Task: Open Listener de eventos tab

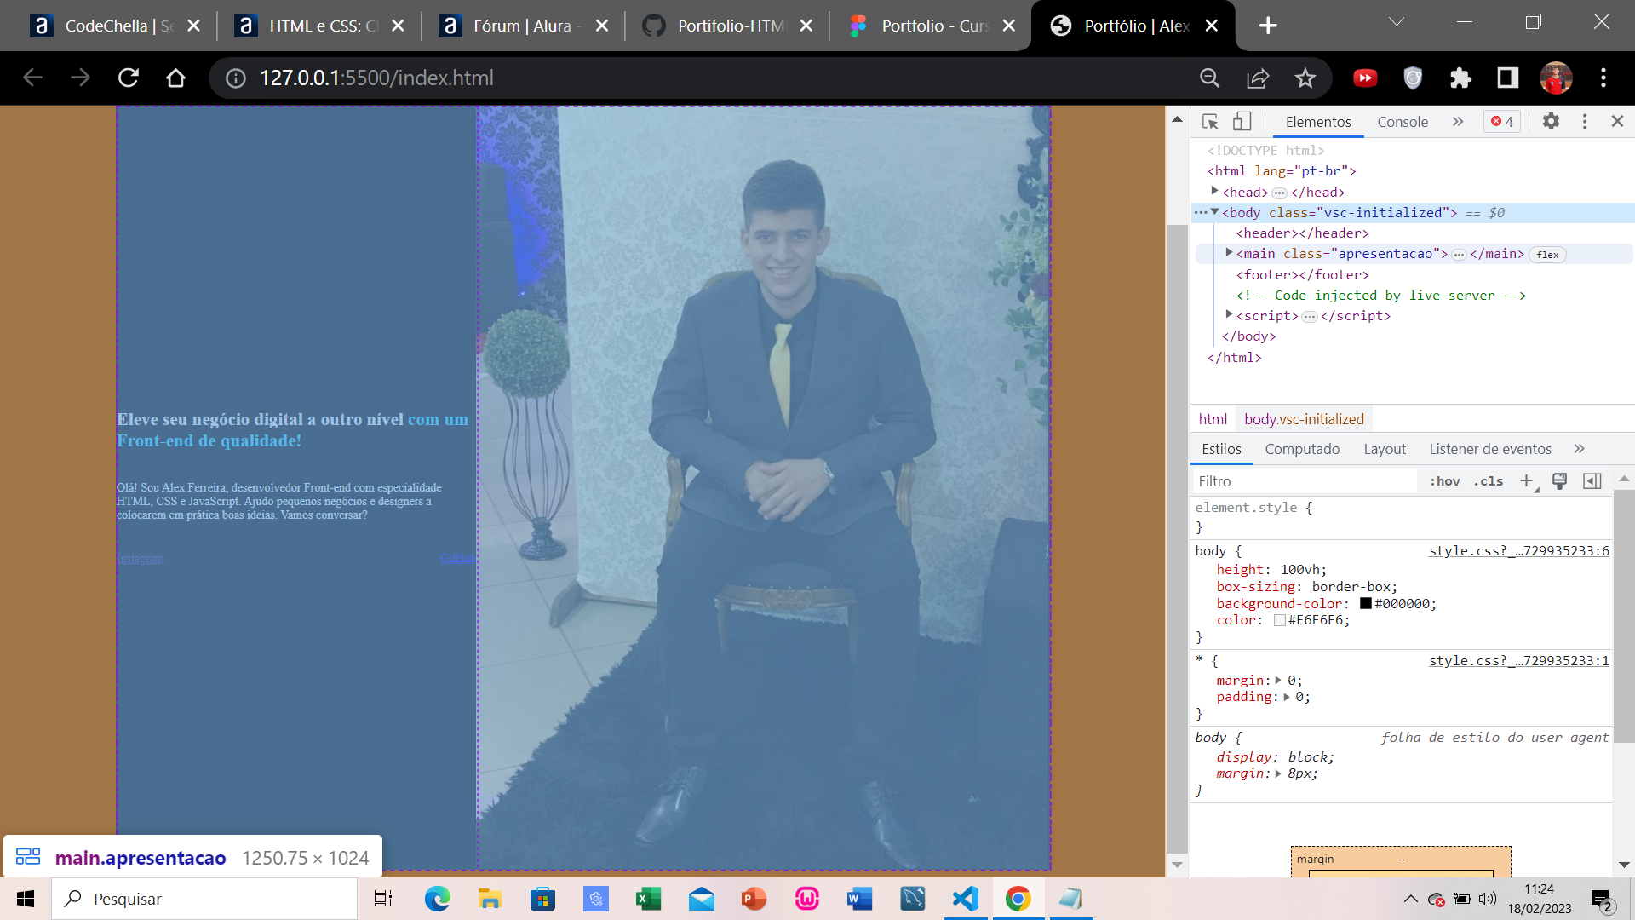Action: tap(1490, 449)
